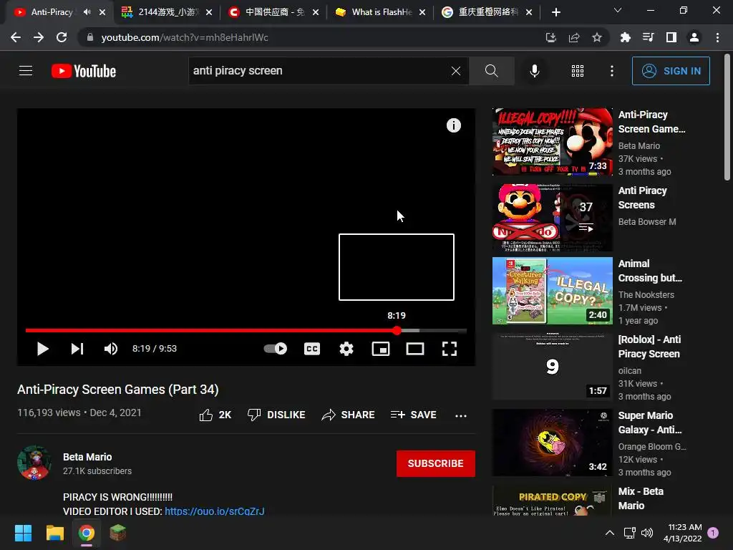The image size is (733, 550).
Task: Click the magnifier search button
Action: [491, 71]
